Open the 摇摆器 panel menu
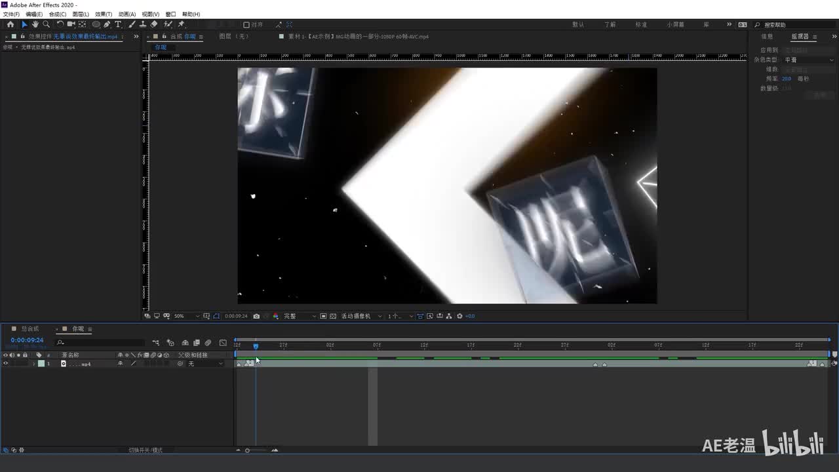 pyautogui.click(x=815, y=37)
